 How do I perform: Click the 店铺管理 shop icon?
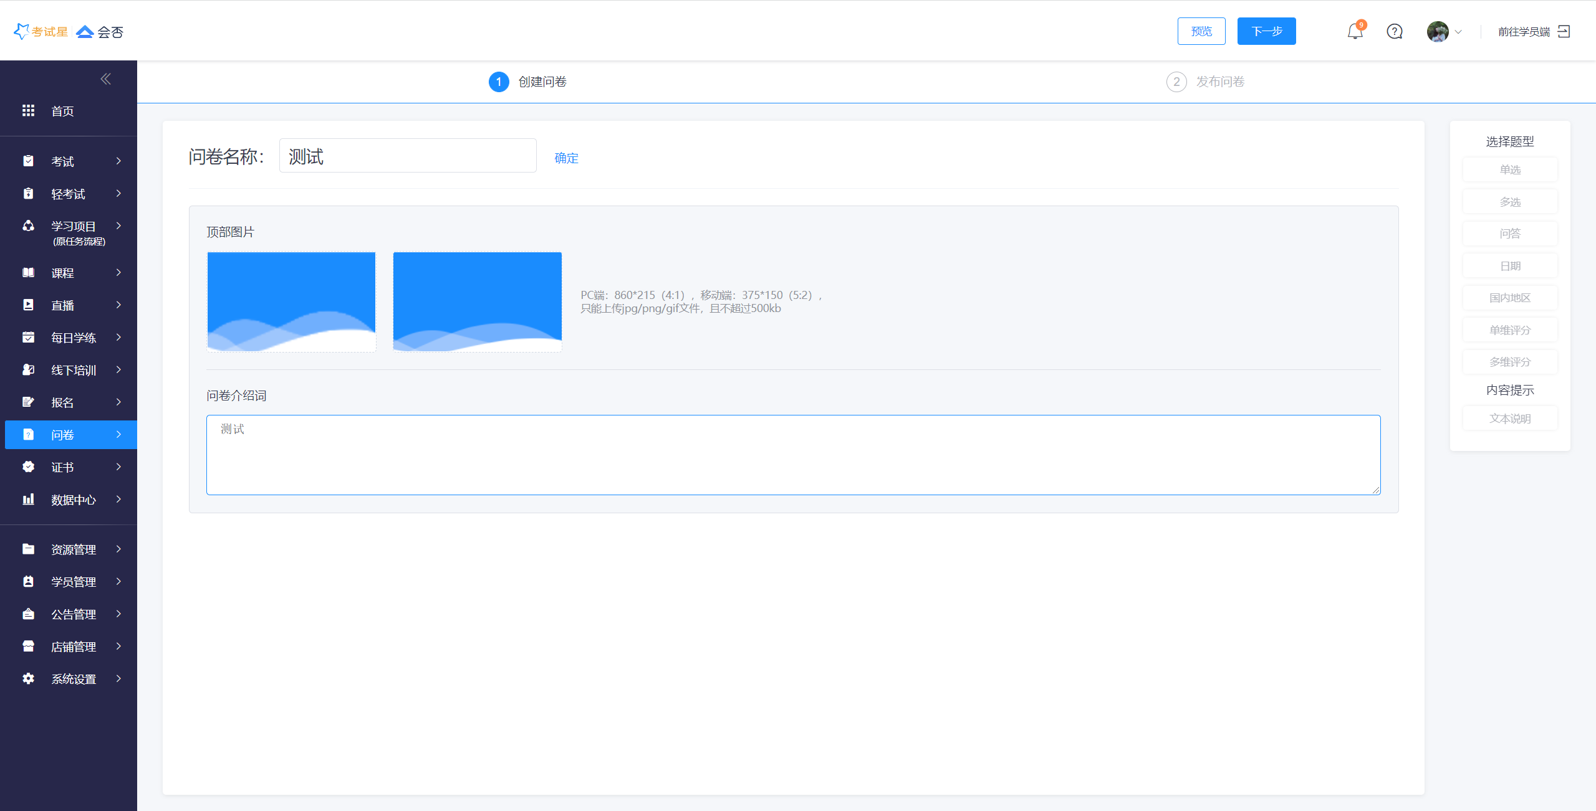28,646
